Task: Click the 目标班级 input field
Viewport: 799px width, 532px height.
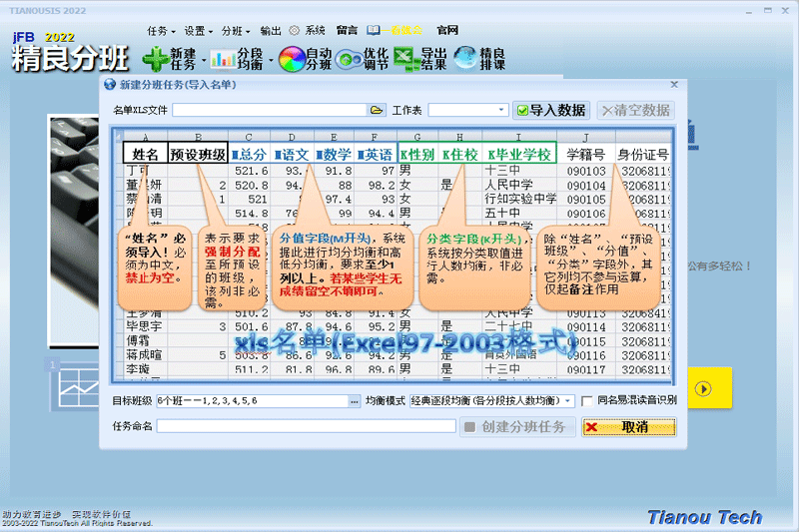Action: click(x=253, y=401)
